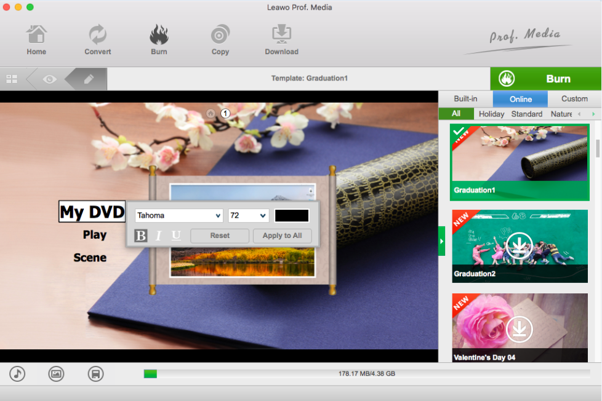602x401 pixels.
Task: Open the Tahoma font family dropdown
Action: pos(179,215)
